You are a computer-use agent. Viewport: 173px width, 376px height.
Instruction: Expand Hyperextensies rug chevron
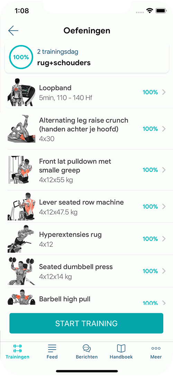coord(164,239)
